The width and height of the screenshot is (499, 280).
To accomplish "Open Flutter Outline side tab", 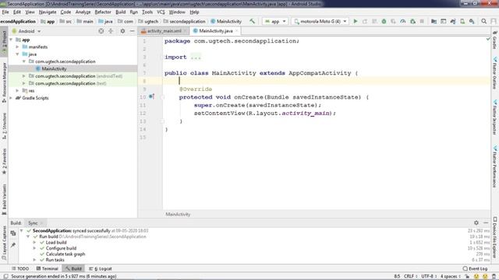I will (x=495, y=73).
